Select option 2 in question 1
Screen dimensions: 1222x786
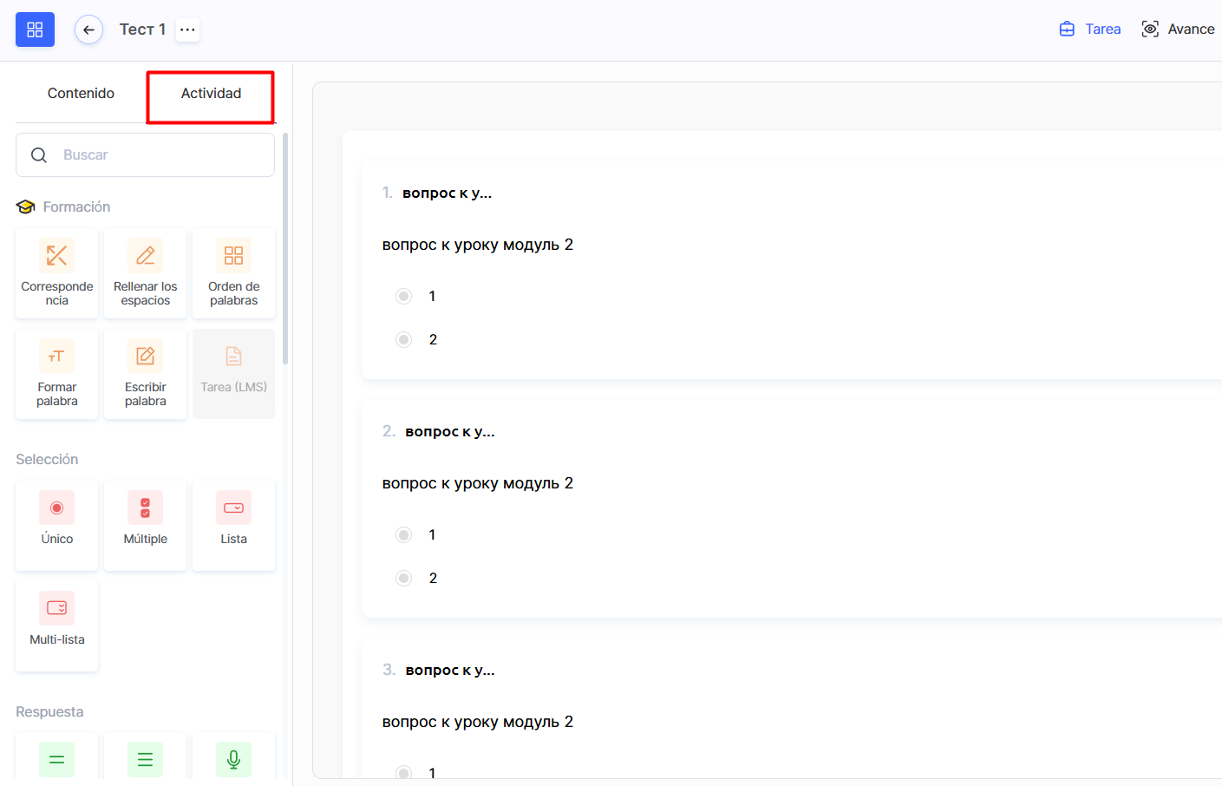404,340
